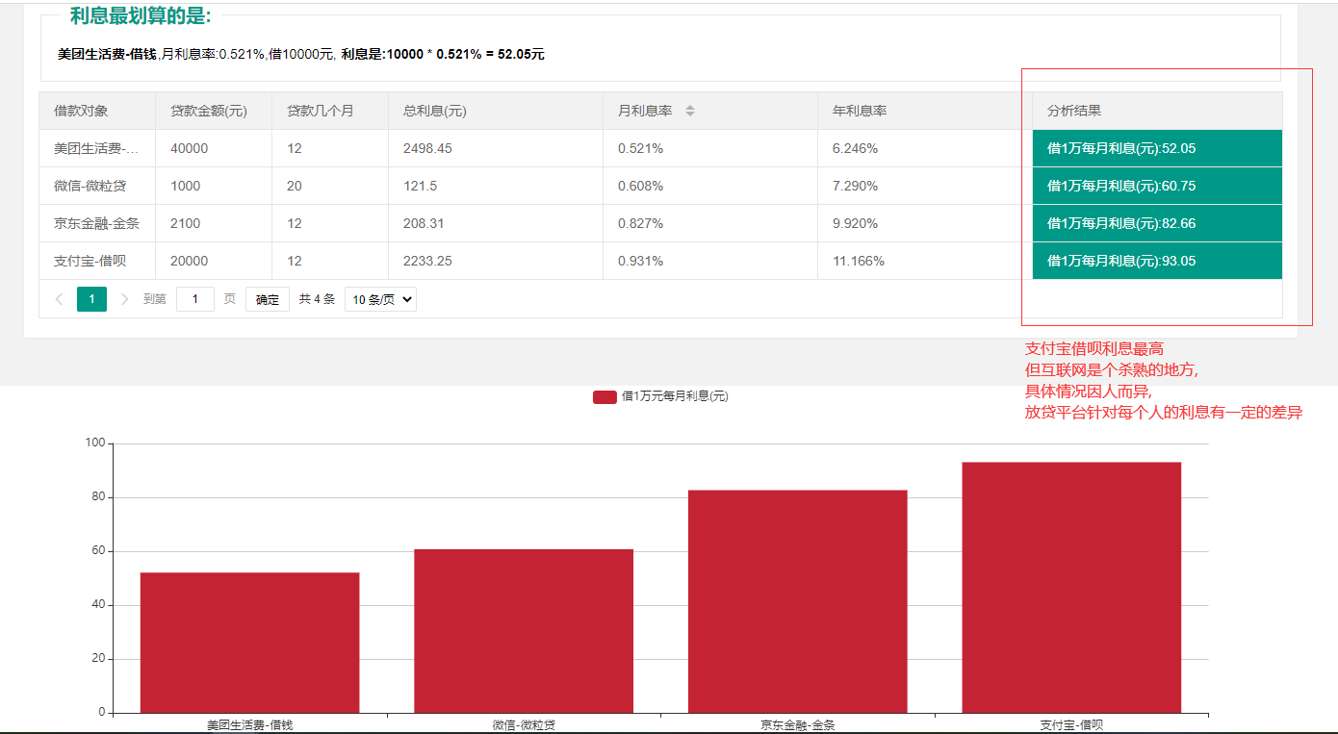Click the 年利息率 column header

[x=925, y=111]
